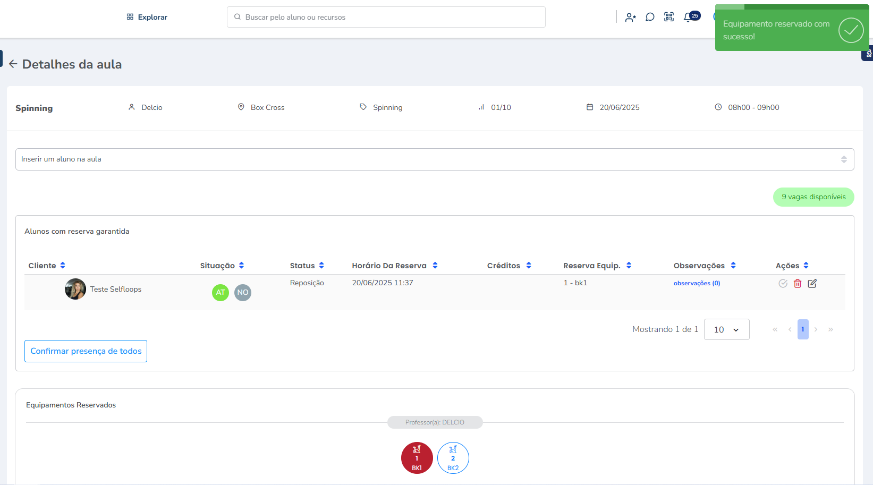Click Confirmar presença de todos button

click(x=86, y=351)
